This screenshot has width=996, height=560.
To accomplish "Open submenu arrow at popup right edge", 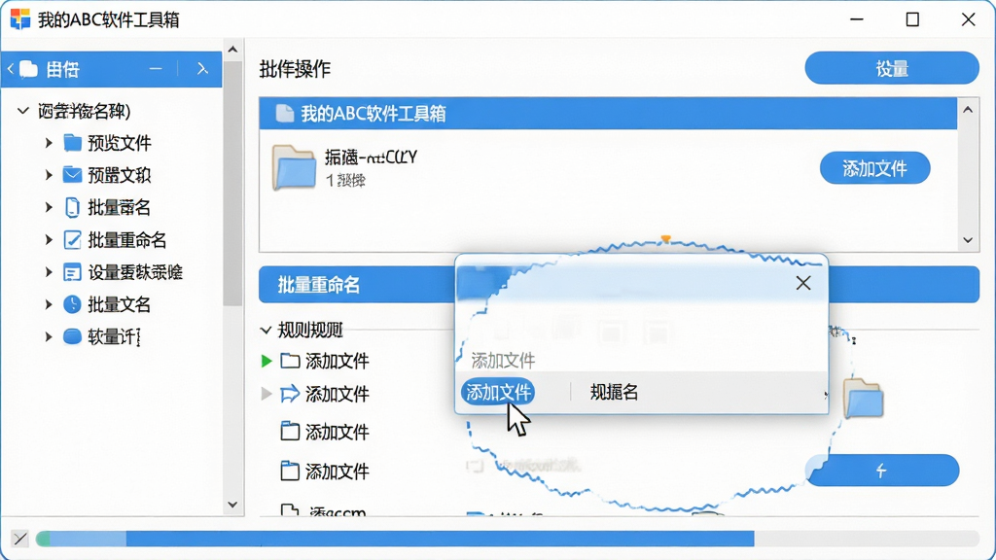I will click(x=825, y=395).
